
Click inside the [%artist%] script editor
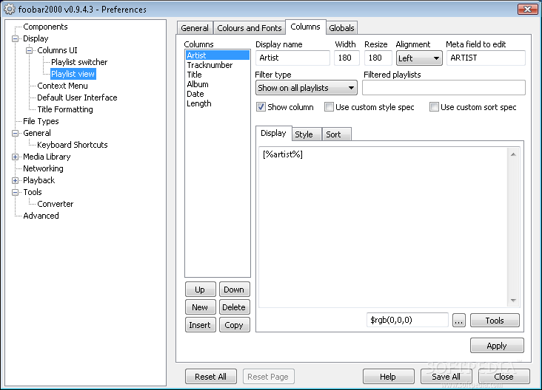[x=383, y=227]
